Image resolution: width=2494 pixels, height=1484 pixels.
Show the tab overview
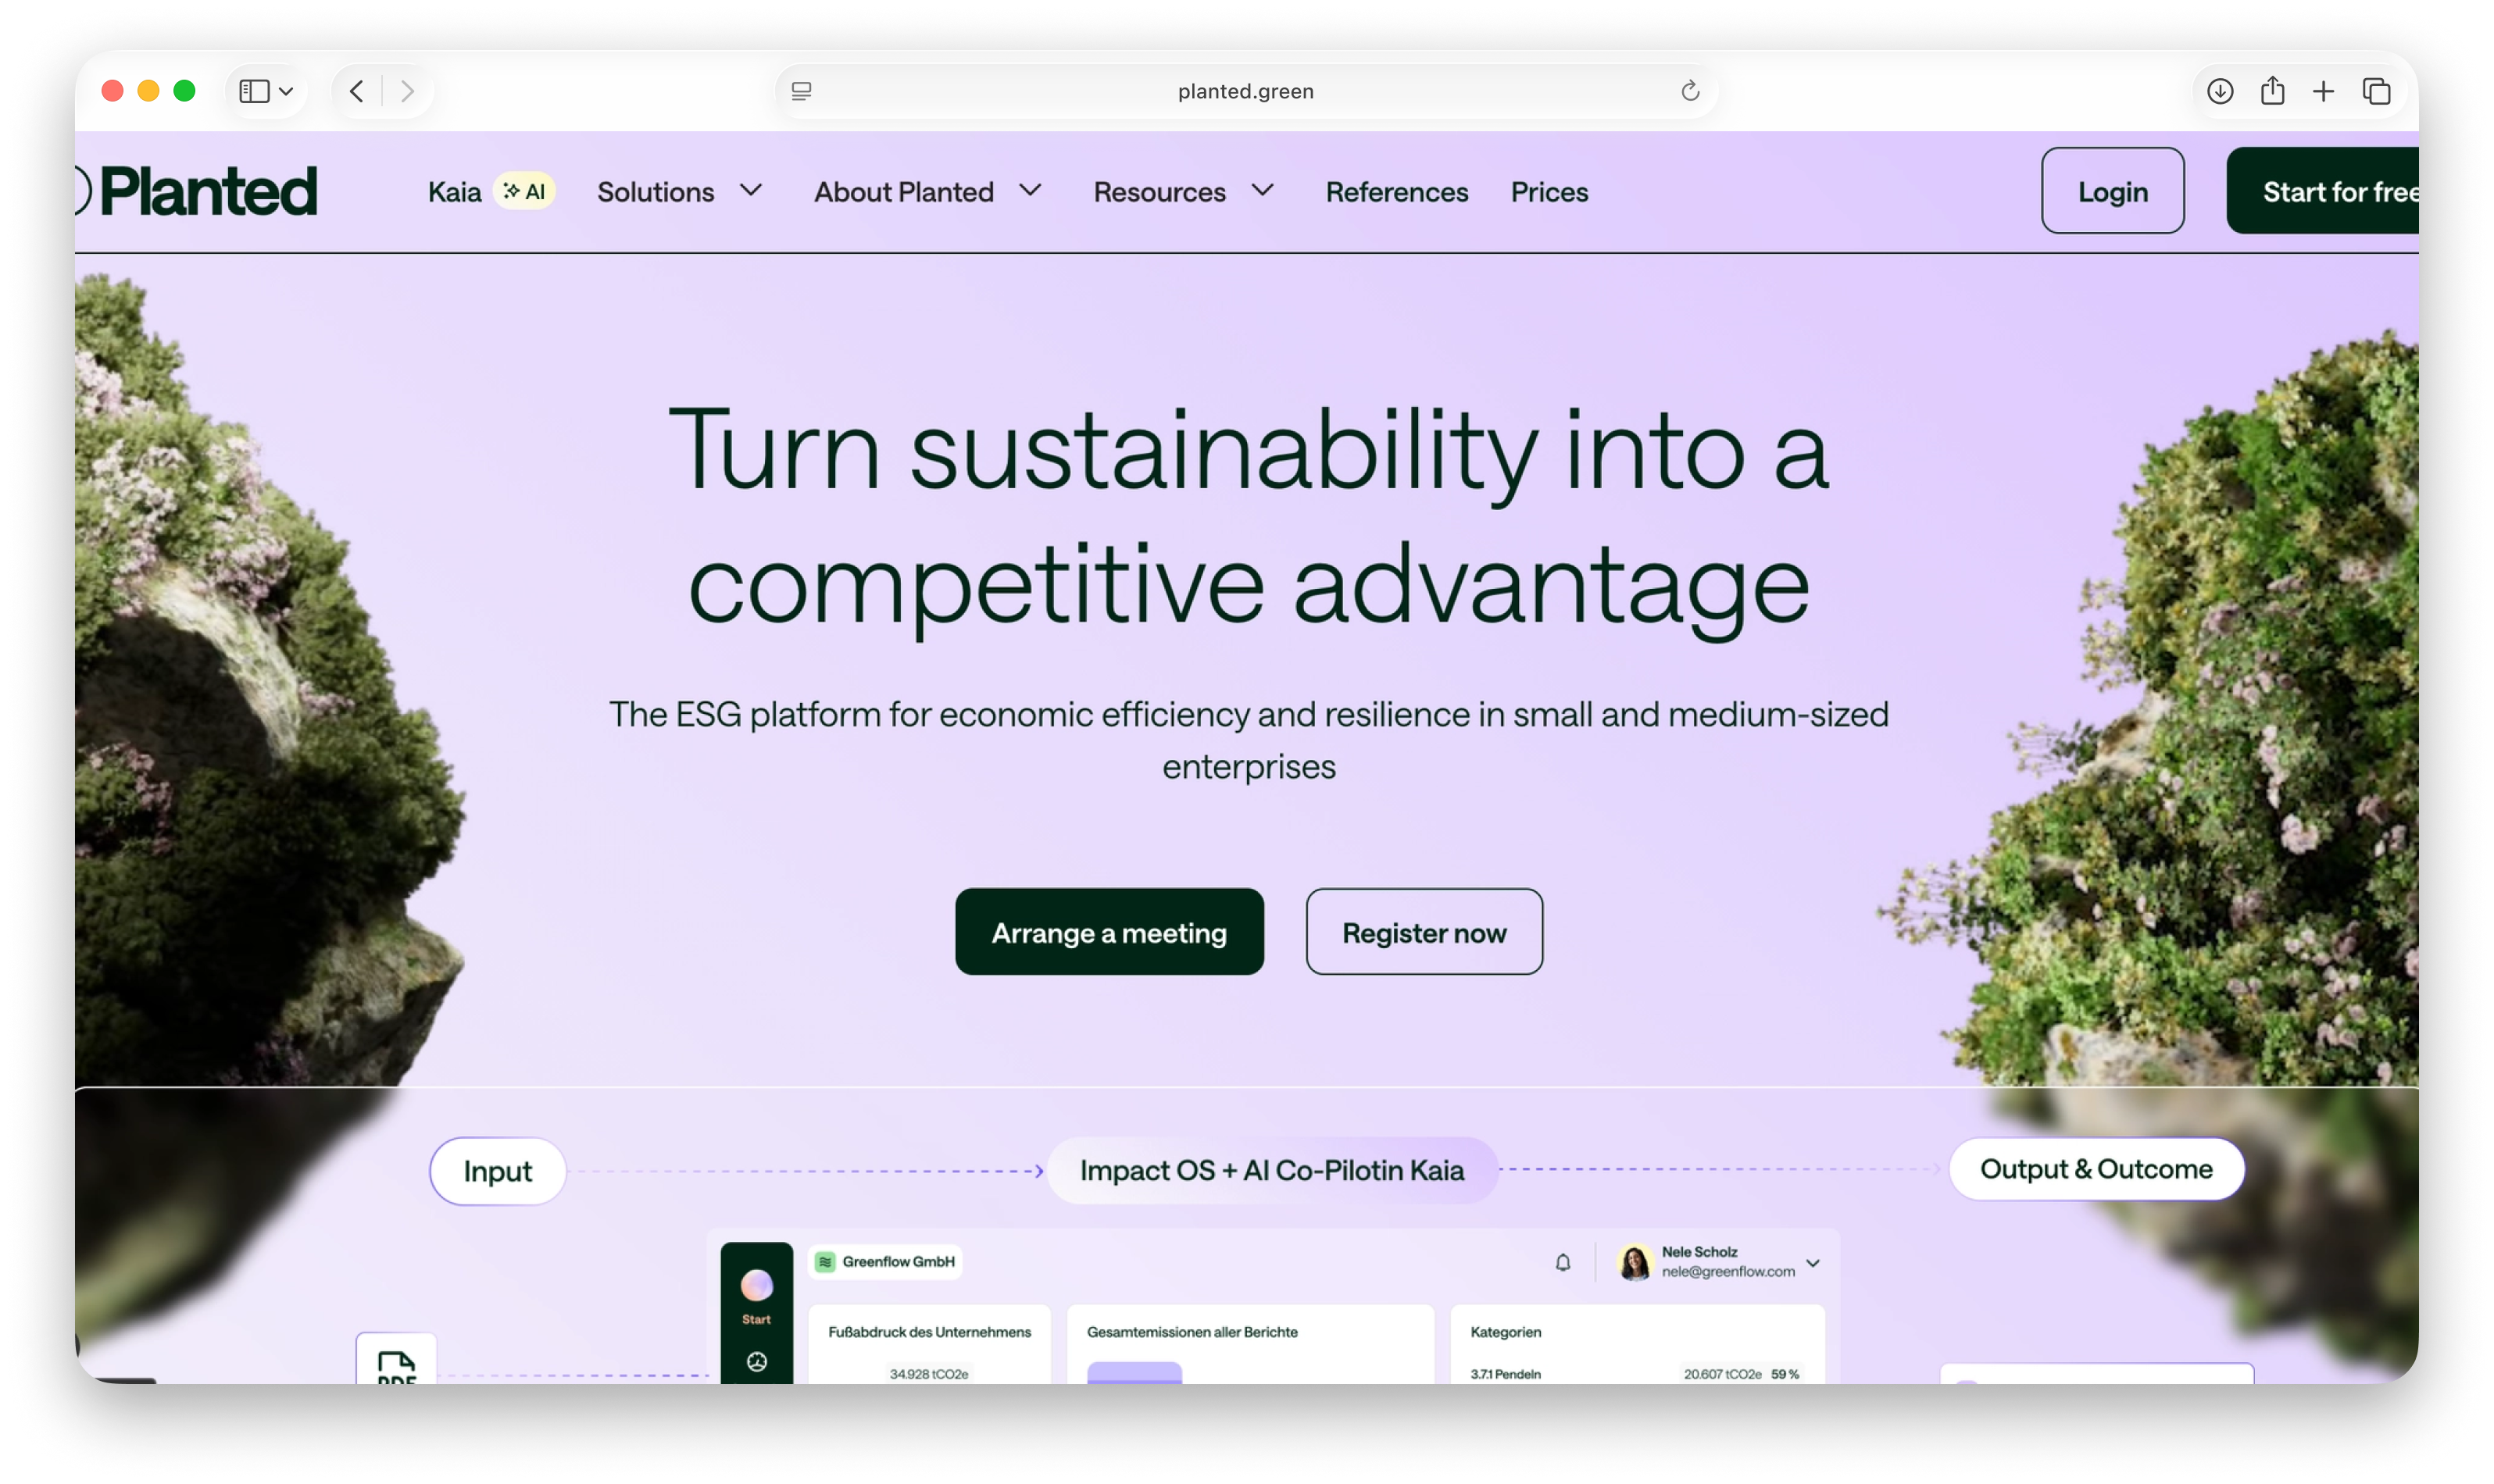pos(2376,91)
